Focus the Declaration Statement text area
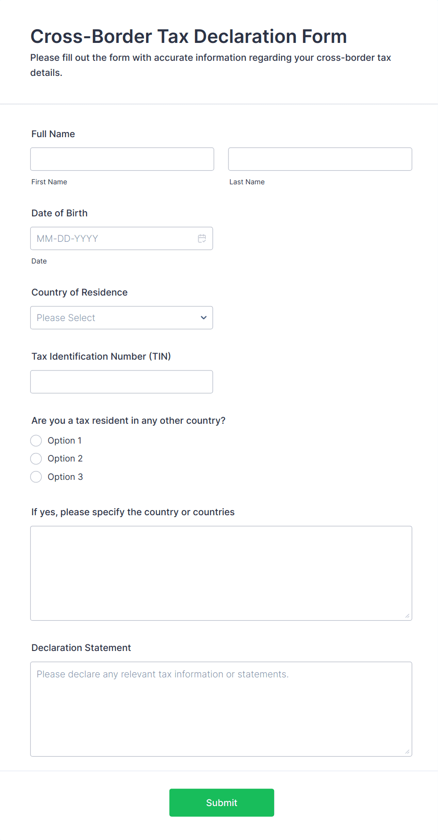 click(221, 709)
